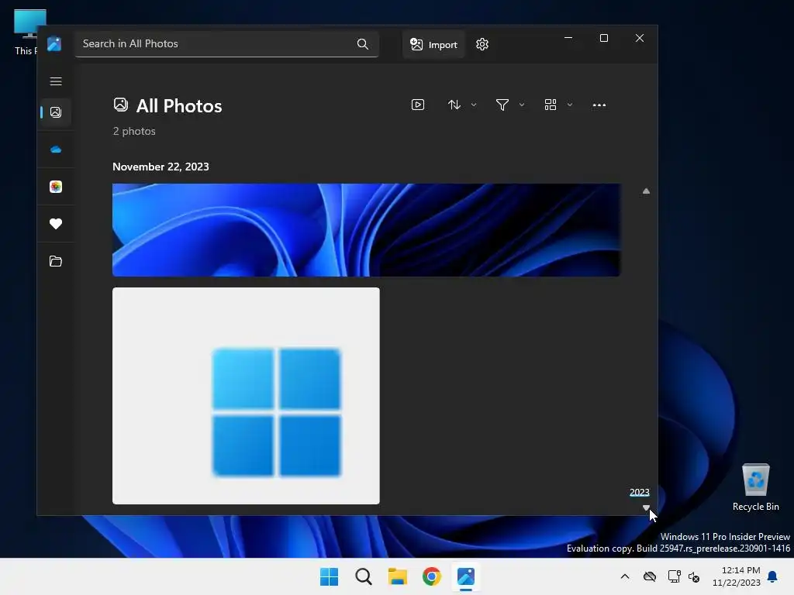
Task: Open File Explorer from taskbar
Action: click(x=398, y=576)
